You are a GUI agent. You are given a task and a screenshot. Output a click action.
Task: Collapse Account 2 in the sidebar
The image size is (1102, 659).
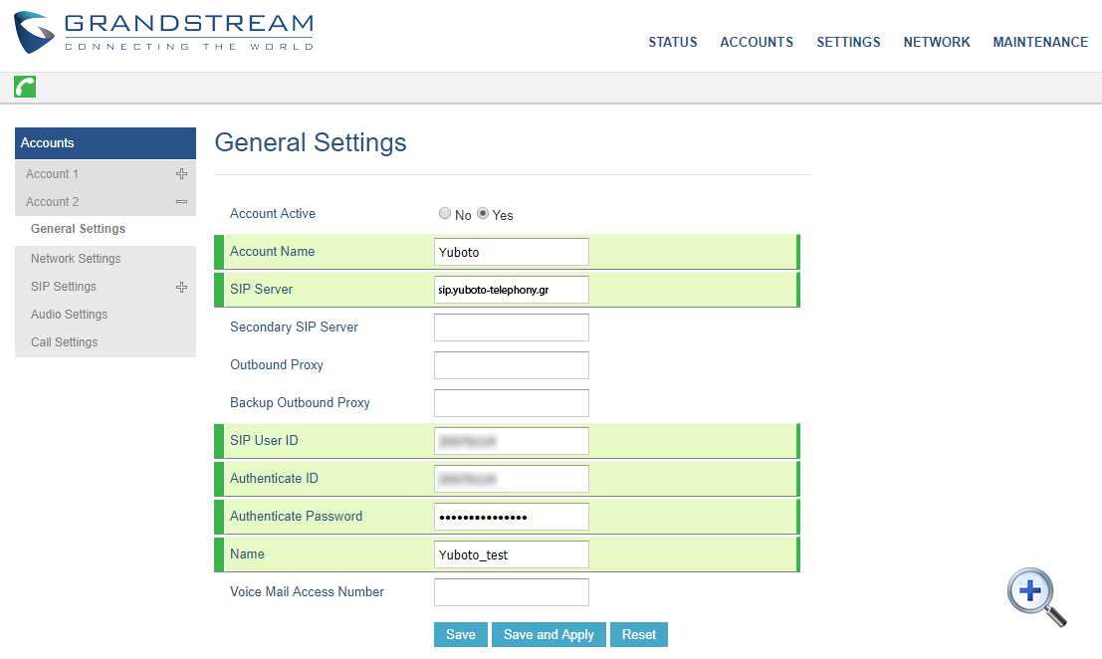(181, 201)
